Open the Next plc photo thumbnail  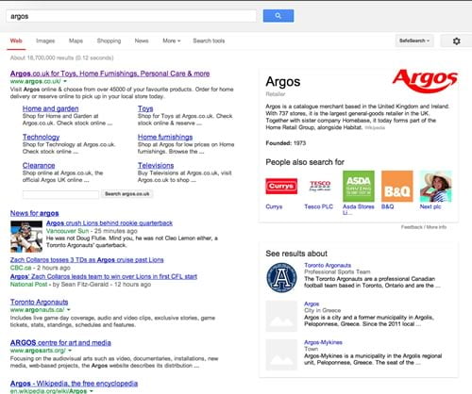435,186
